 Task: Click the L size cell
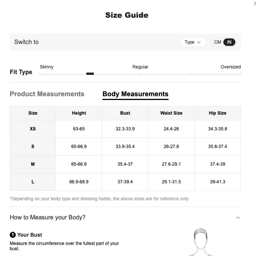point(33,182)
